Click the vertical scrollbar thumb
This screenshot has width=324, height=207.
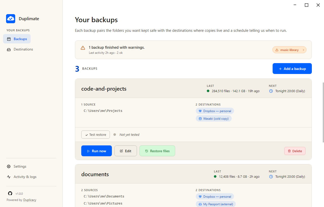coord(323,112)
